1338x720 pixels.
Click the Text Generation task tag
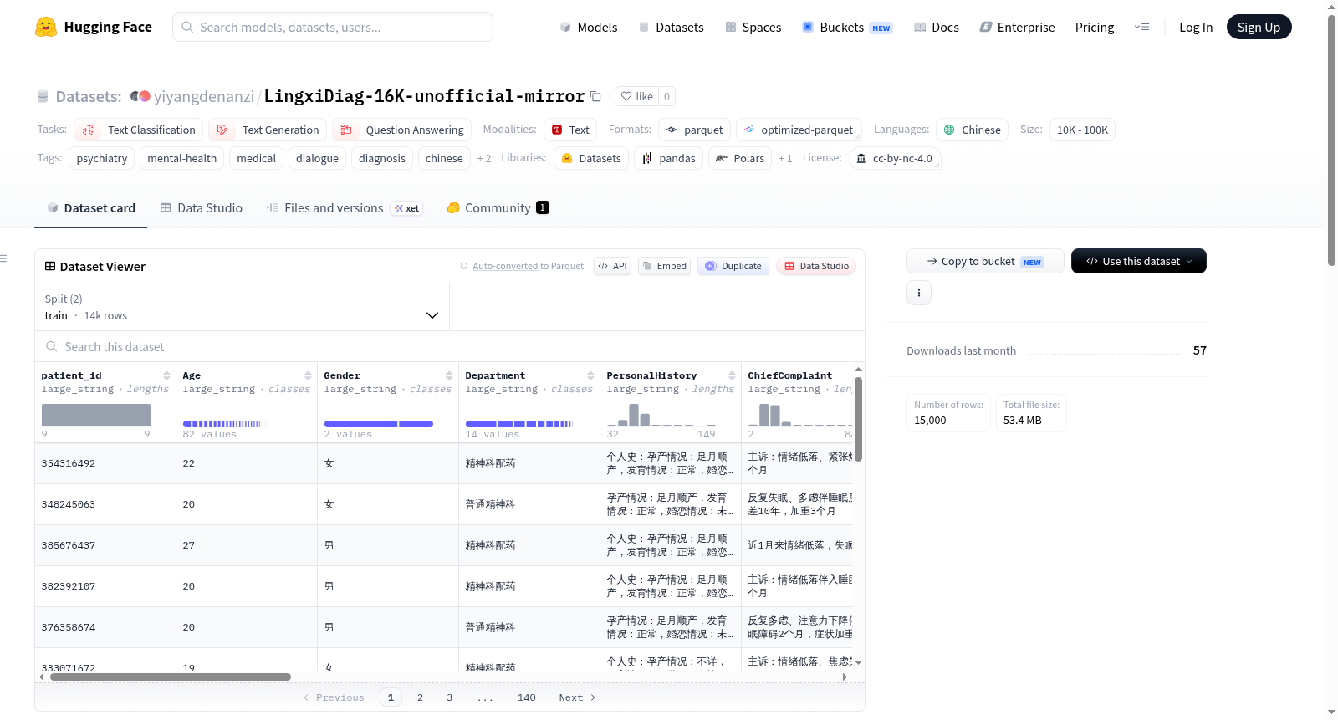pyautogui.click(x=268, y=130)
